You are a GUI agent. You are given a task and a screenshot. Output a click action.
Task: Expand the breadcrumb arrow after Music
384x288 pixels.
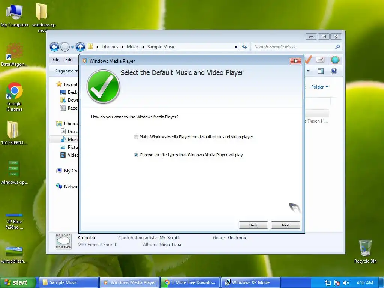[x=143, y=47]
